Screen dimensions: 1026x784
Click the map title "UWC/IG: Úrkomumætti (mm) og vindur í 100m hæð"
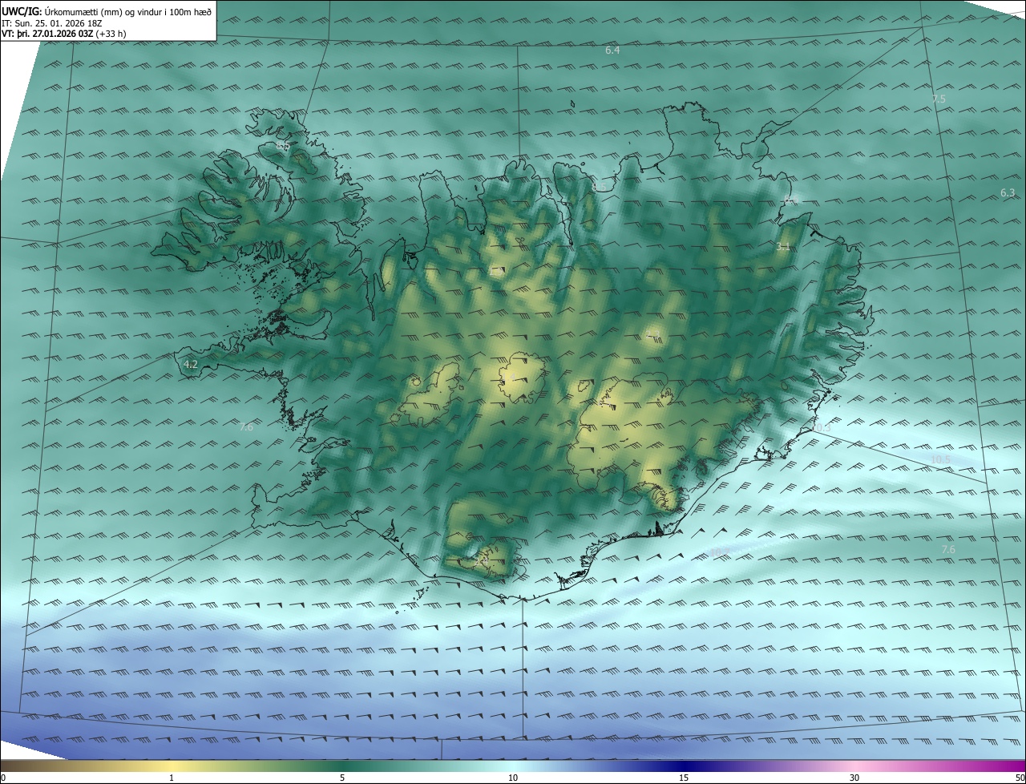[x=107, y=10]
